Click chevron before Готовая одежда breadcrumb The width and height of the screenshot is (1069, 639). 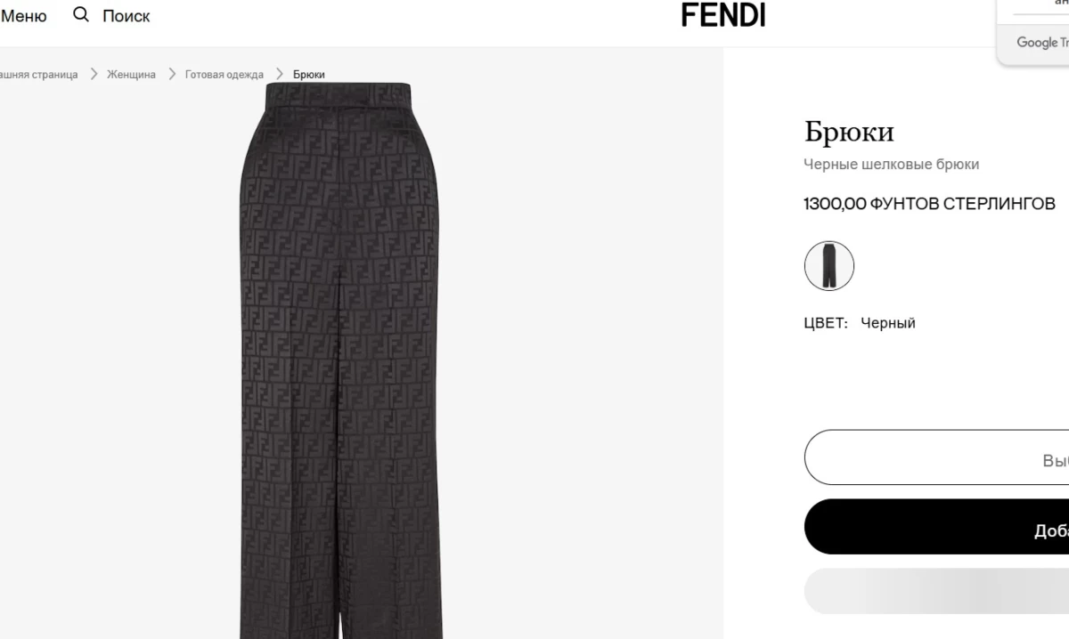tap(171, 75)
